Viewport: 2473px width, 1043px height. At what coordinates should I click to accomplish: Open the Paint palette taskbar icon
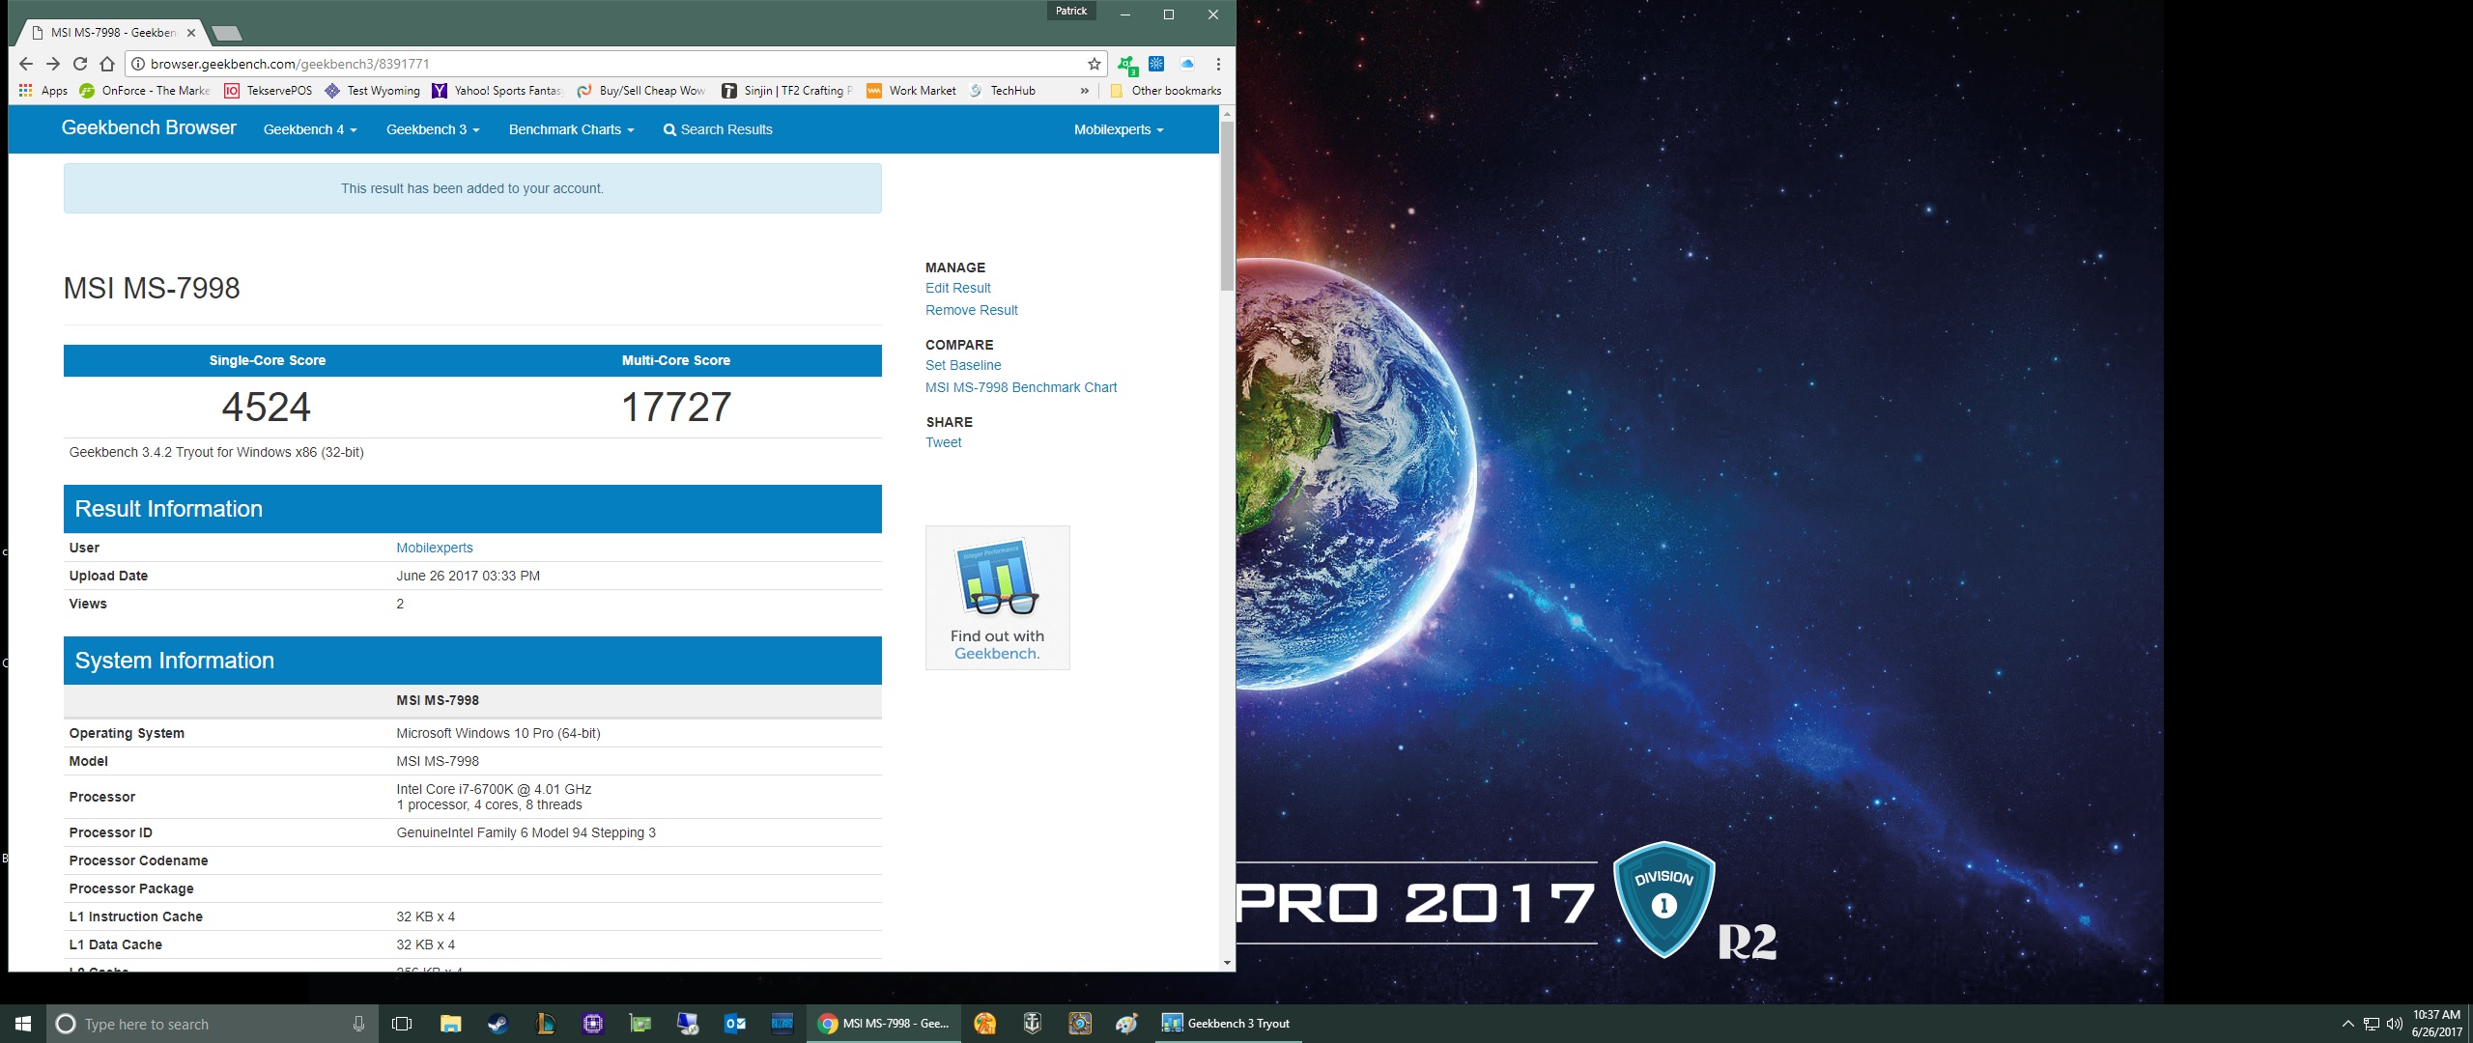click(1126, 1024)
